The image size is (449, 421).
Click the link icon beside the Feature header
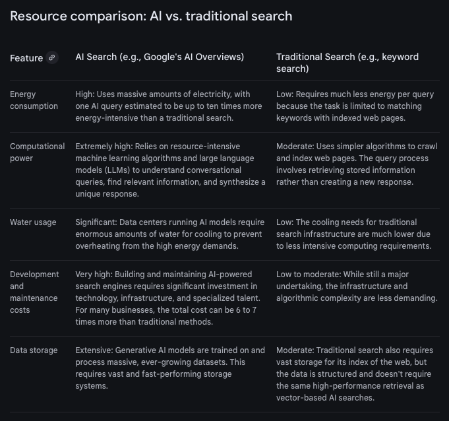pyautogui.click(x=53, y=58)
